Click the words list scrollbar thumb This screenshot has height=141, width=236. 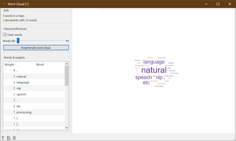[x=67, y=76]
